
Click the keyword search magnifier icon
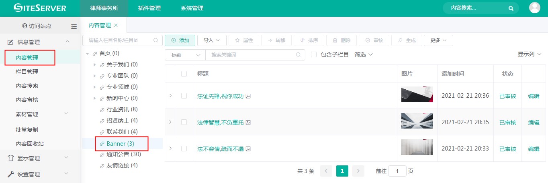coord(298,55)
